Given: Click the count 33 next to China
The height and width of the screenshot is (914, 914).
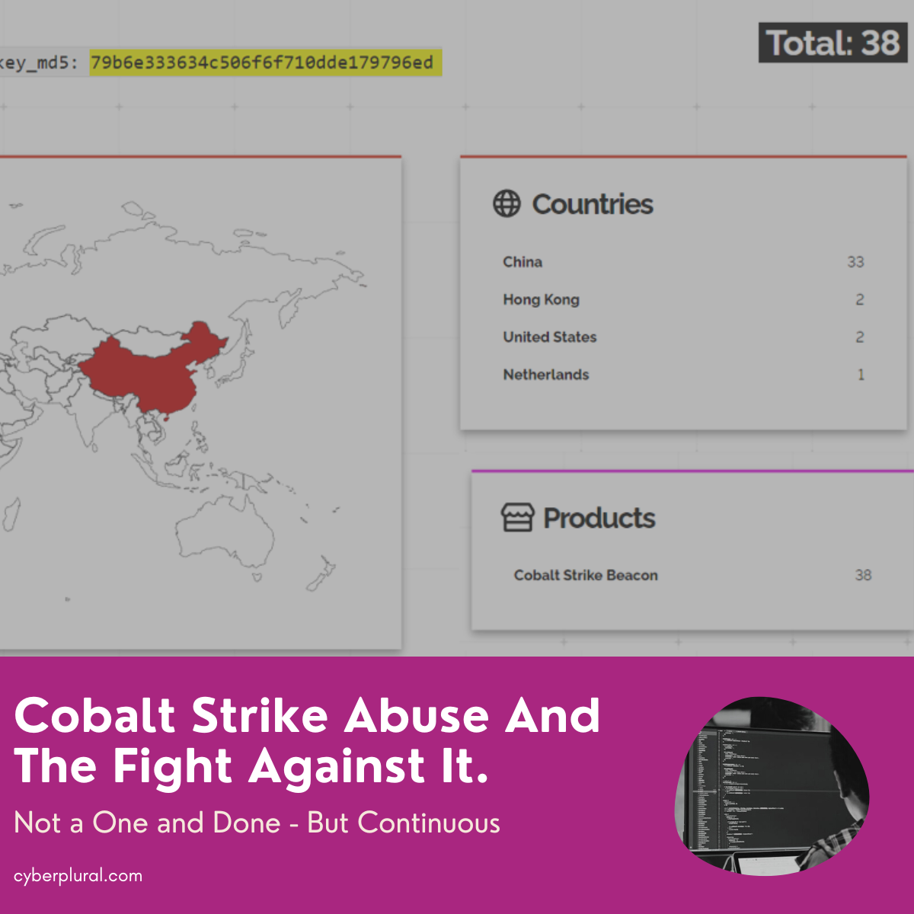Looking at the screenshot, I should pyautogui.click(x=855, y=262).
